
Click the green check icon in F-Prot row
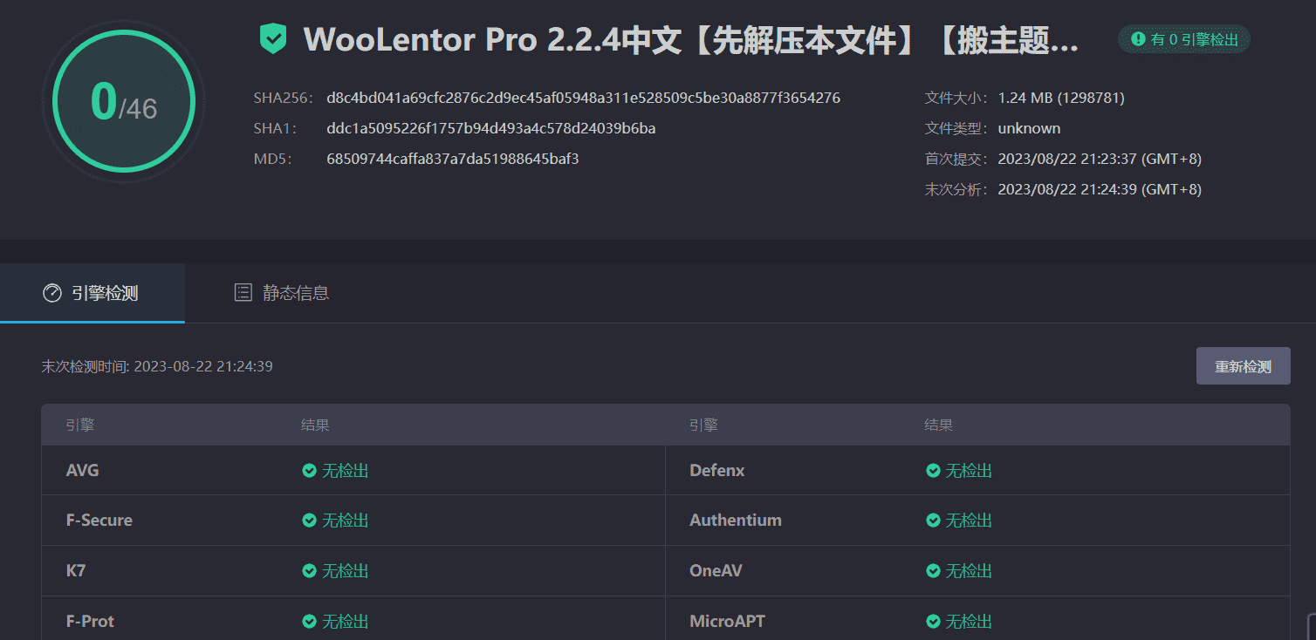(309, 622)
